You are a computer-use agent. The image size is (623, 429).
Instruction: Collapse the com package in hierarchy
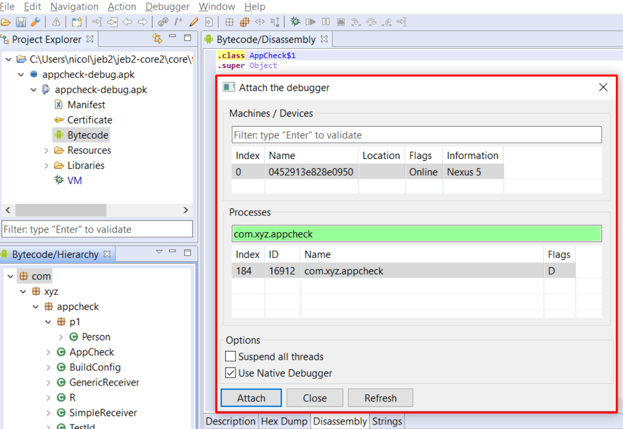(x=10, y=277)
